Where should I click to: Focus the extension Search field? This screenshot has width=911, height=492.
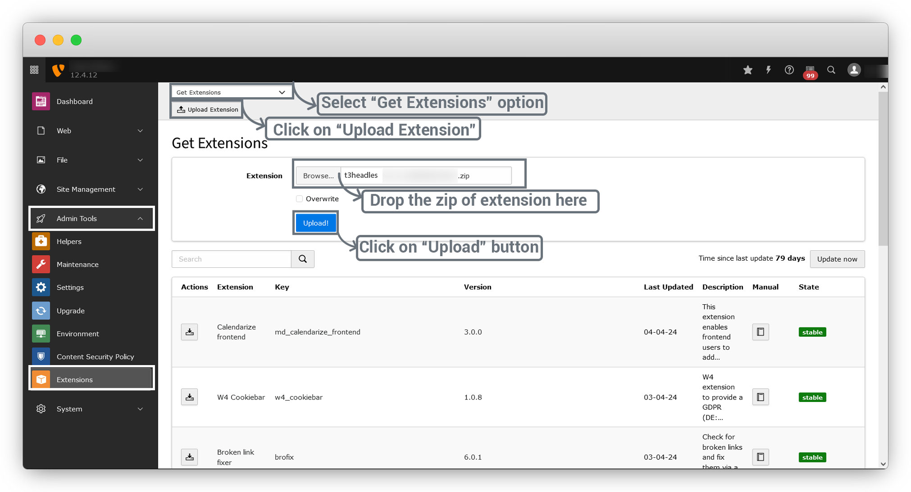[232, 259]
